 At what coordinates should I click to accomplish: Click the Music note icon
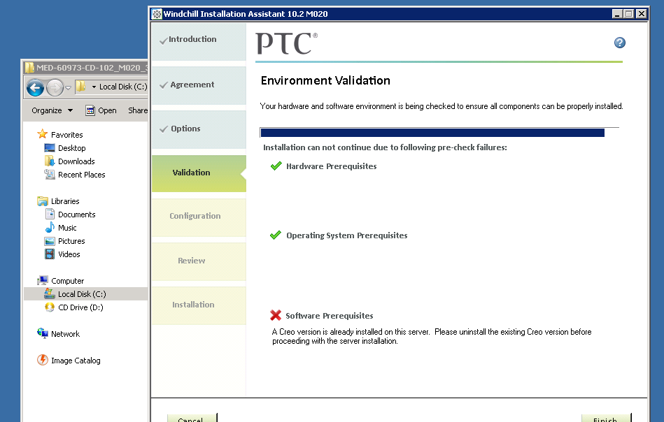pos(50,227)
